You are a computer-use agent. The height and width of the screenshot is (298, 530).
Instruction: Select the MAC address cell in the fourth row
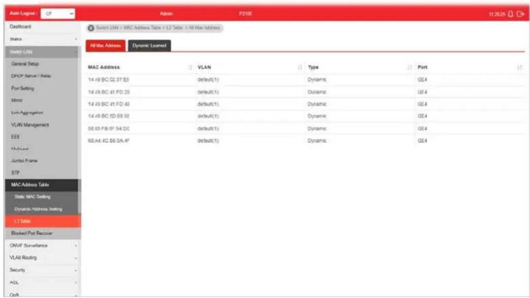(x=109, y=116)
